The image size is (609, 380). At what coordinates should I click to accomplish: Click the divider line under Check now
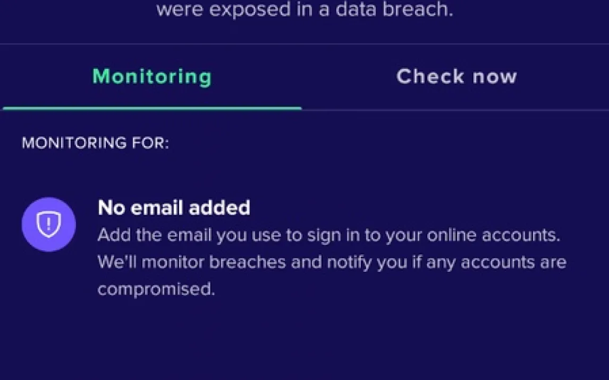point(455,110)
